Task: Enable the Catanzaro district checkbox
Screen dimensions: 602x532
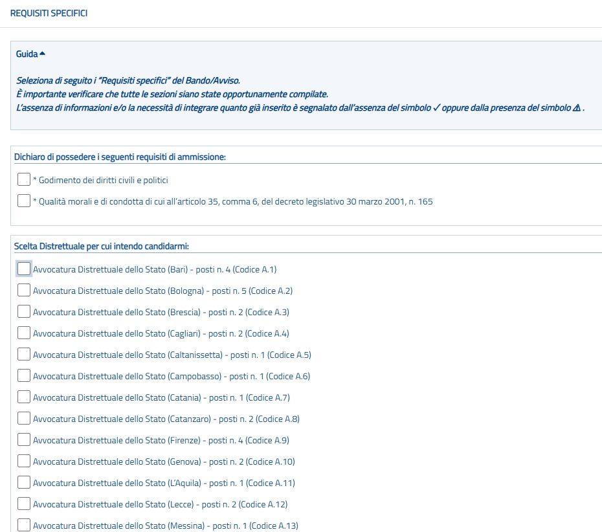Action: [24, 418]
